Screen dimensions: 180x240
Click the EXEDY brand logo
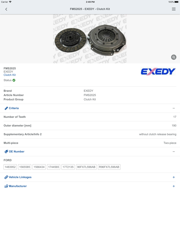158,72
